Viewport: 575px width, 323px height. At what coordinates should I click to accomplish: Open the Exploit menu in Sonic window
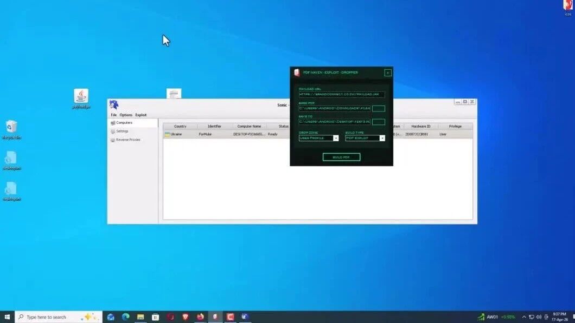point(141,115)
